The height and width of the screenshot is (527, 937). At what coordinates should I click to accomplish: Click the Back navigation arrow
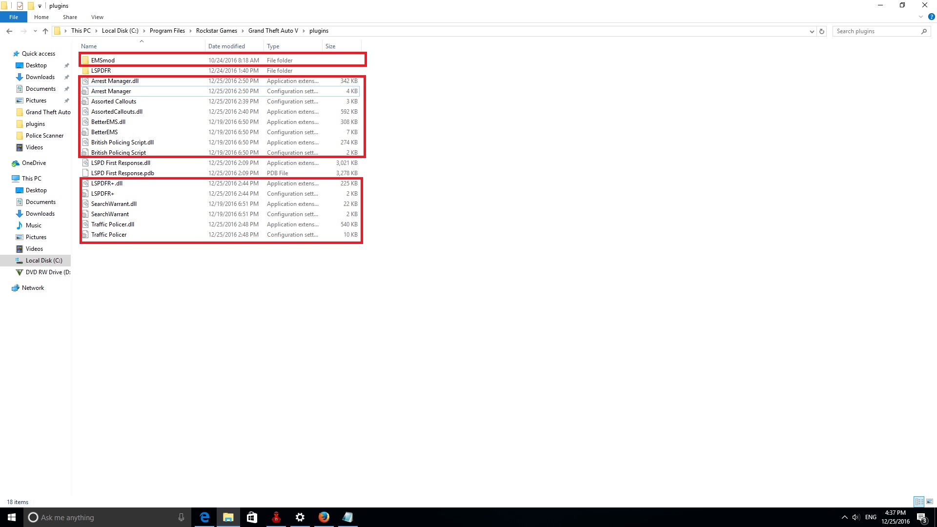[x=9, y=31]
